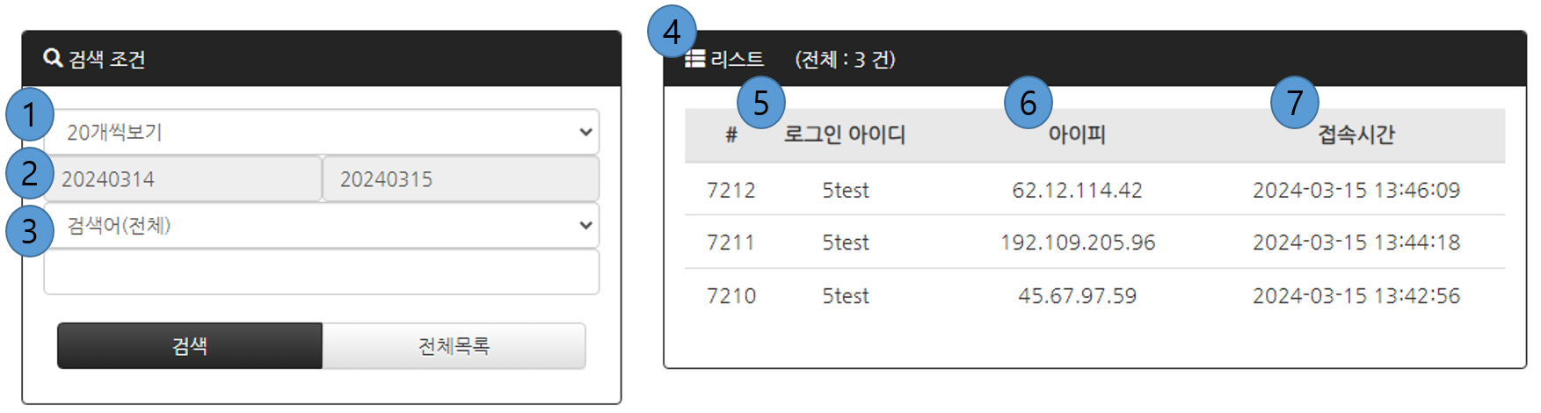Screen dimensions: 1541x413
Task: Click IP address 192.109.205.96
Action: point(1077,243)
